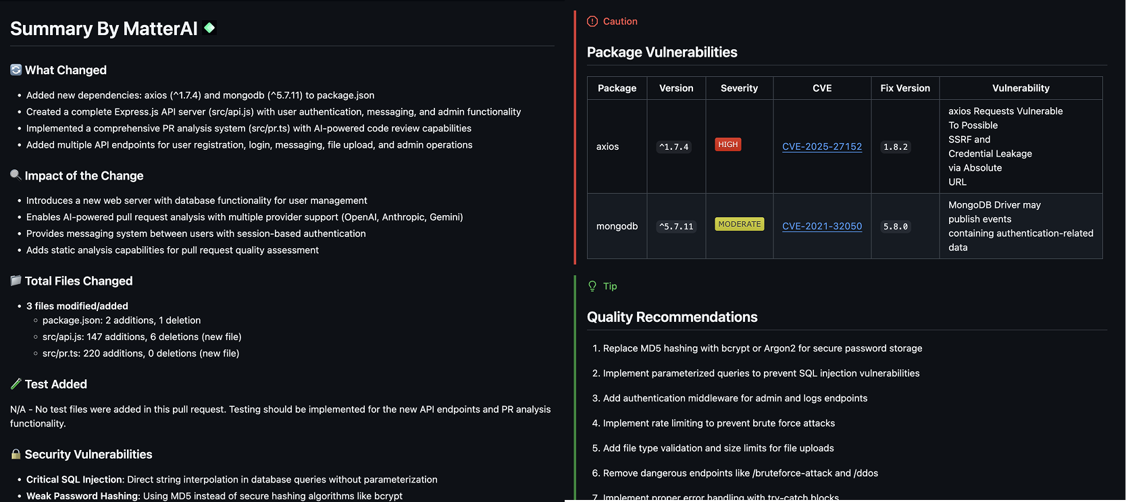Click the Tip label text

pos(610,286)
